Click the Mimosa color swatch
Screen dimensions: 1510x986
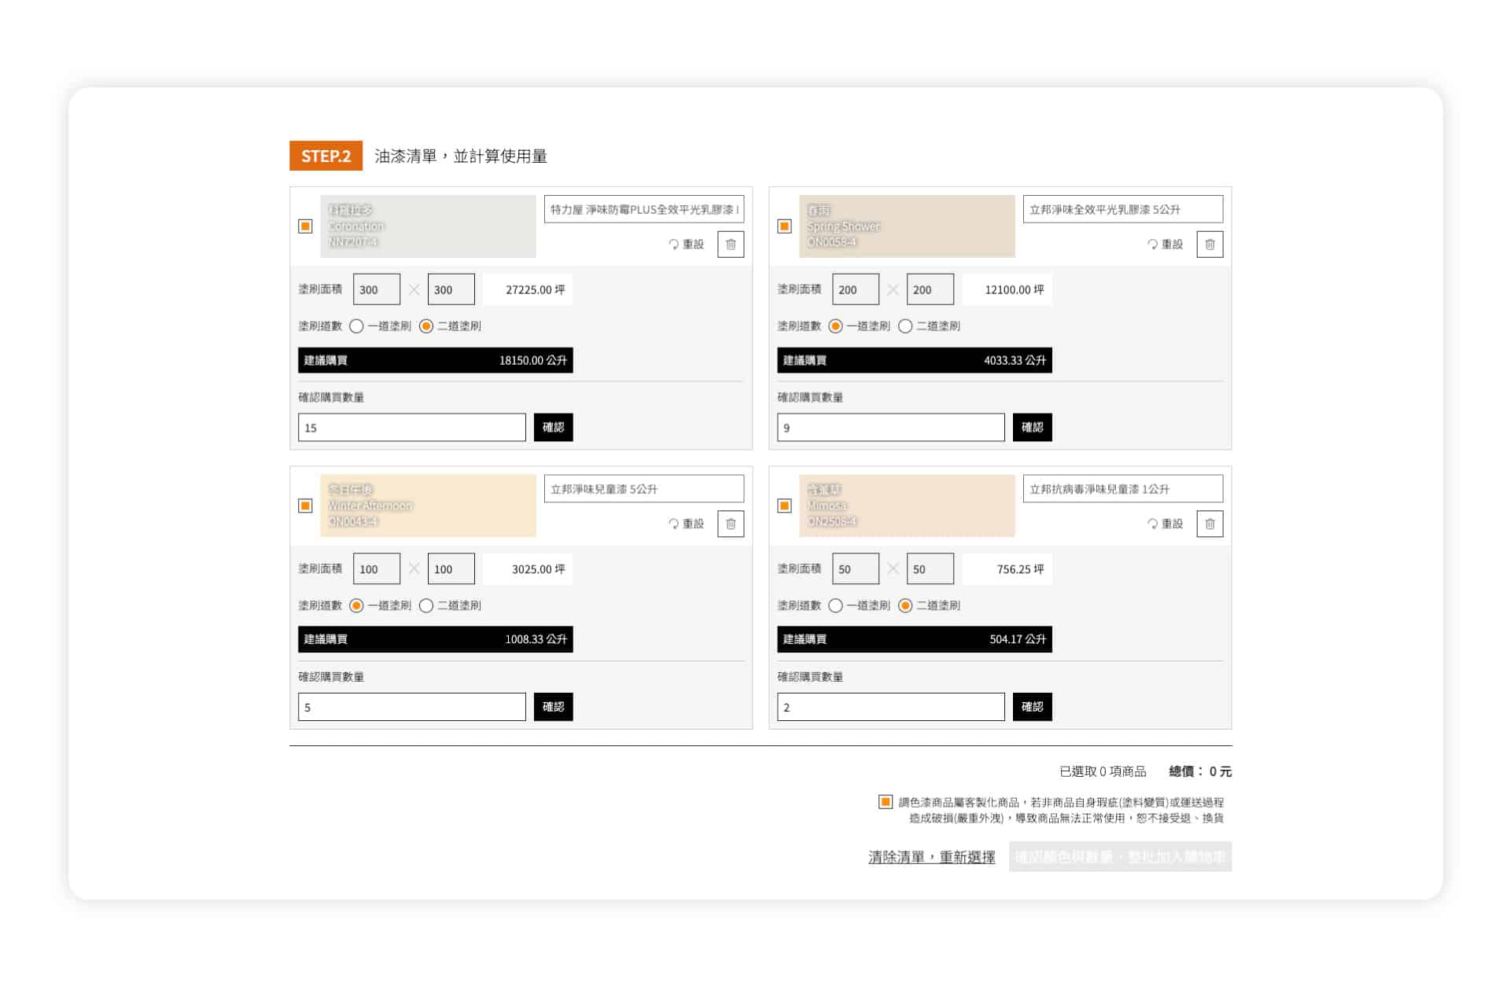coord(907,506)
